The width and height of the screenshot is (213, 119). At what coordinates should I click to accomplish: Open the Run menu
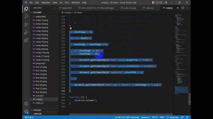click(x=67, y=3)
